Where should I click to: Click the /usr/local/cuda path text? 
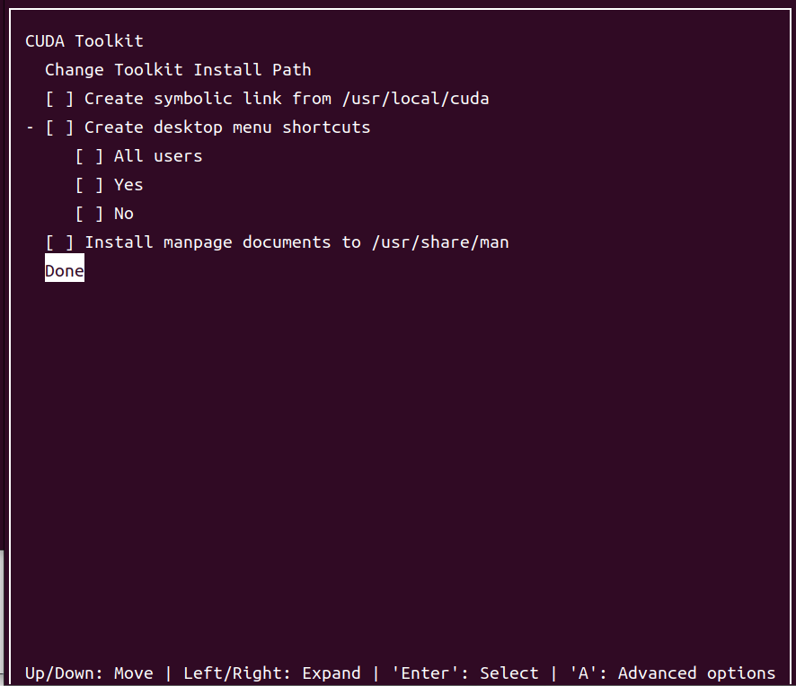(416, 99)
